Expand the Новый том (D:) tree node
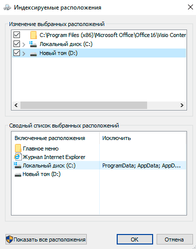The height and width of the screenshot is (249, 196). point(24,53)
